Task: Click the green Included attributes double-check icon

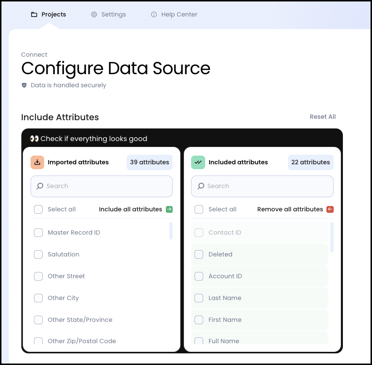Action: coord(198,162)
